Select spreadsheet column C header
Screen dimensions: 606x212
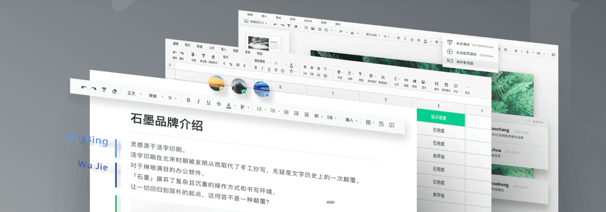click(x=333, y=93)
